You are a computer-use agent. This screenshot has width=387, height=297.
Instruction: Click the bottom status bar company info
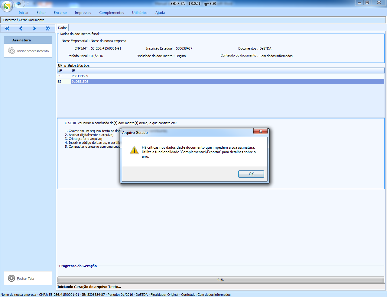[116, 295]
